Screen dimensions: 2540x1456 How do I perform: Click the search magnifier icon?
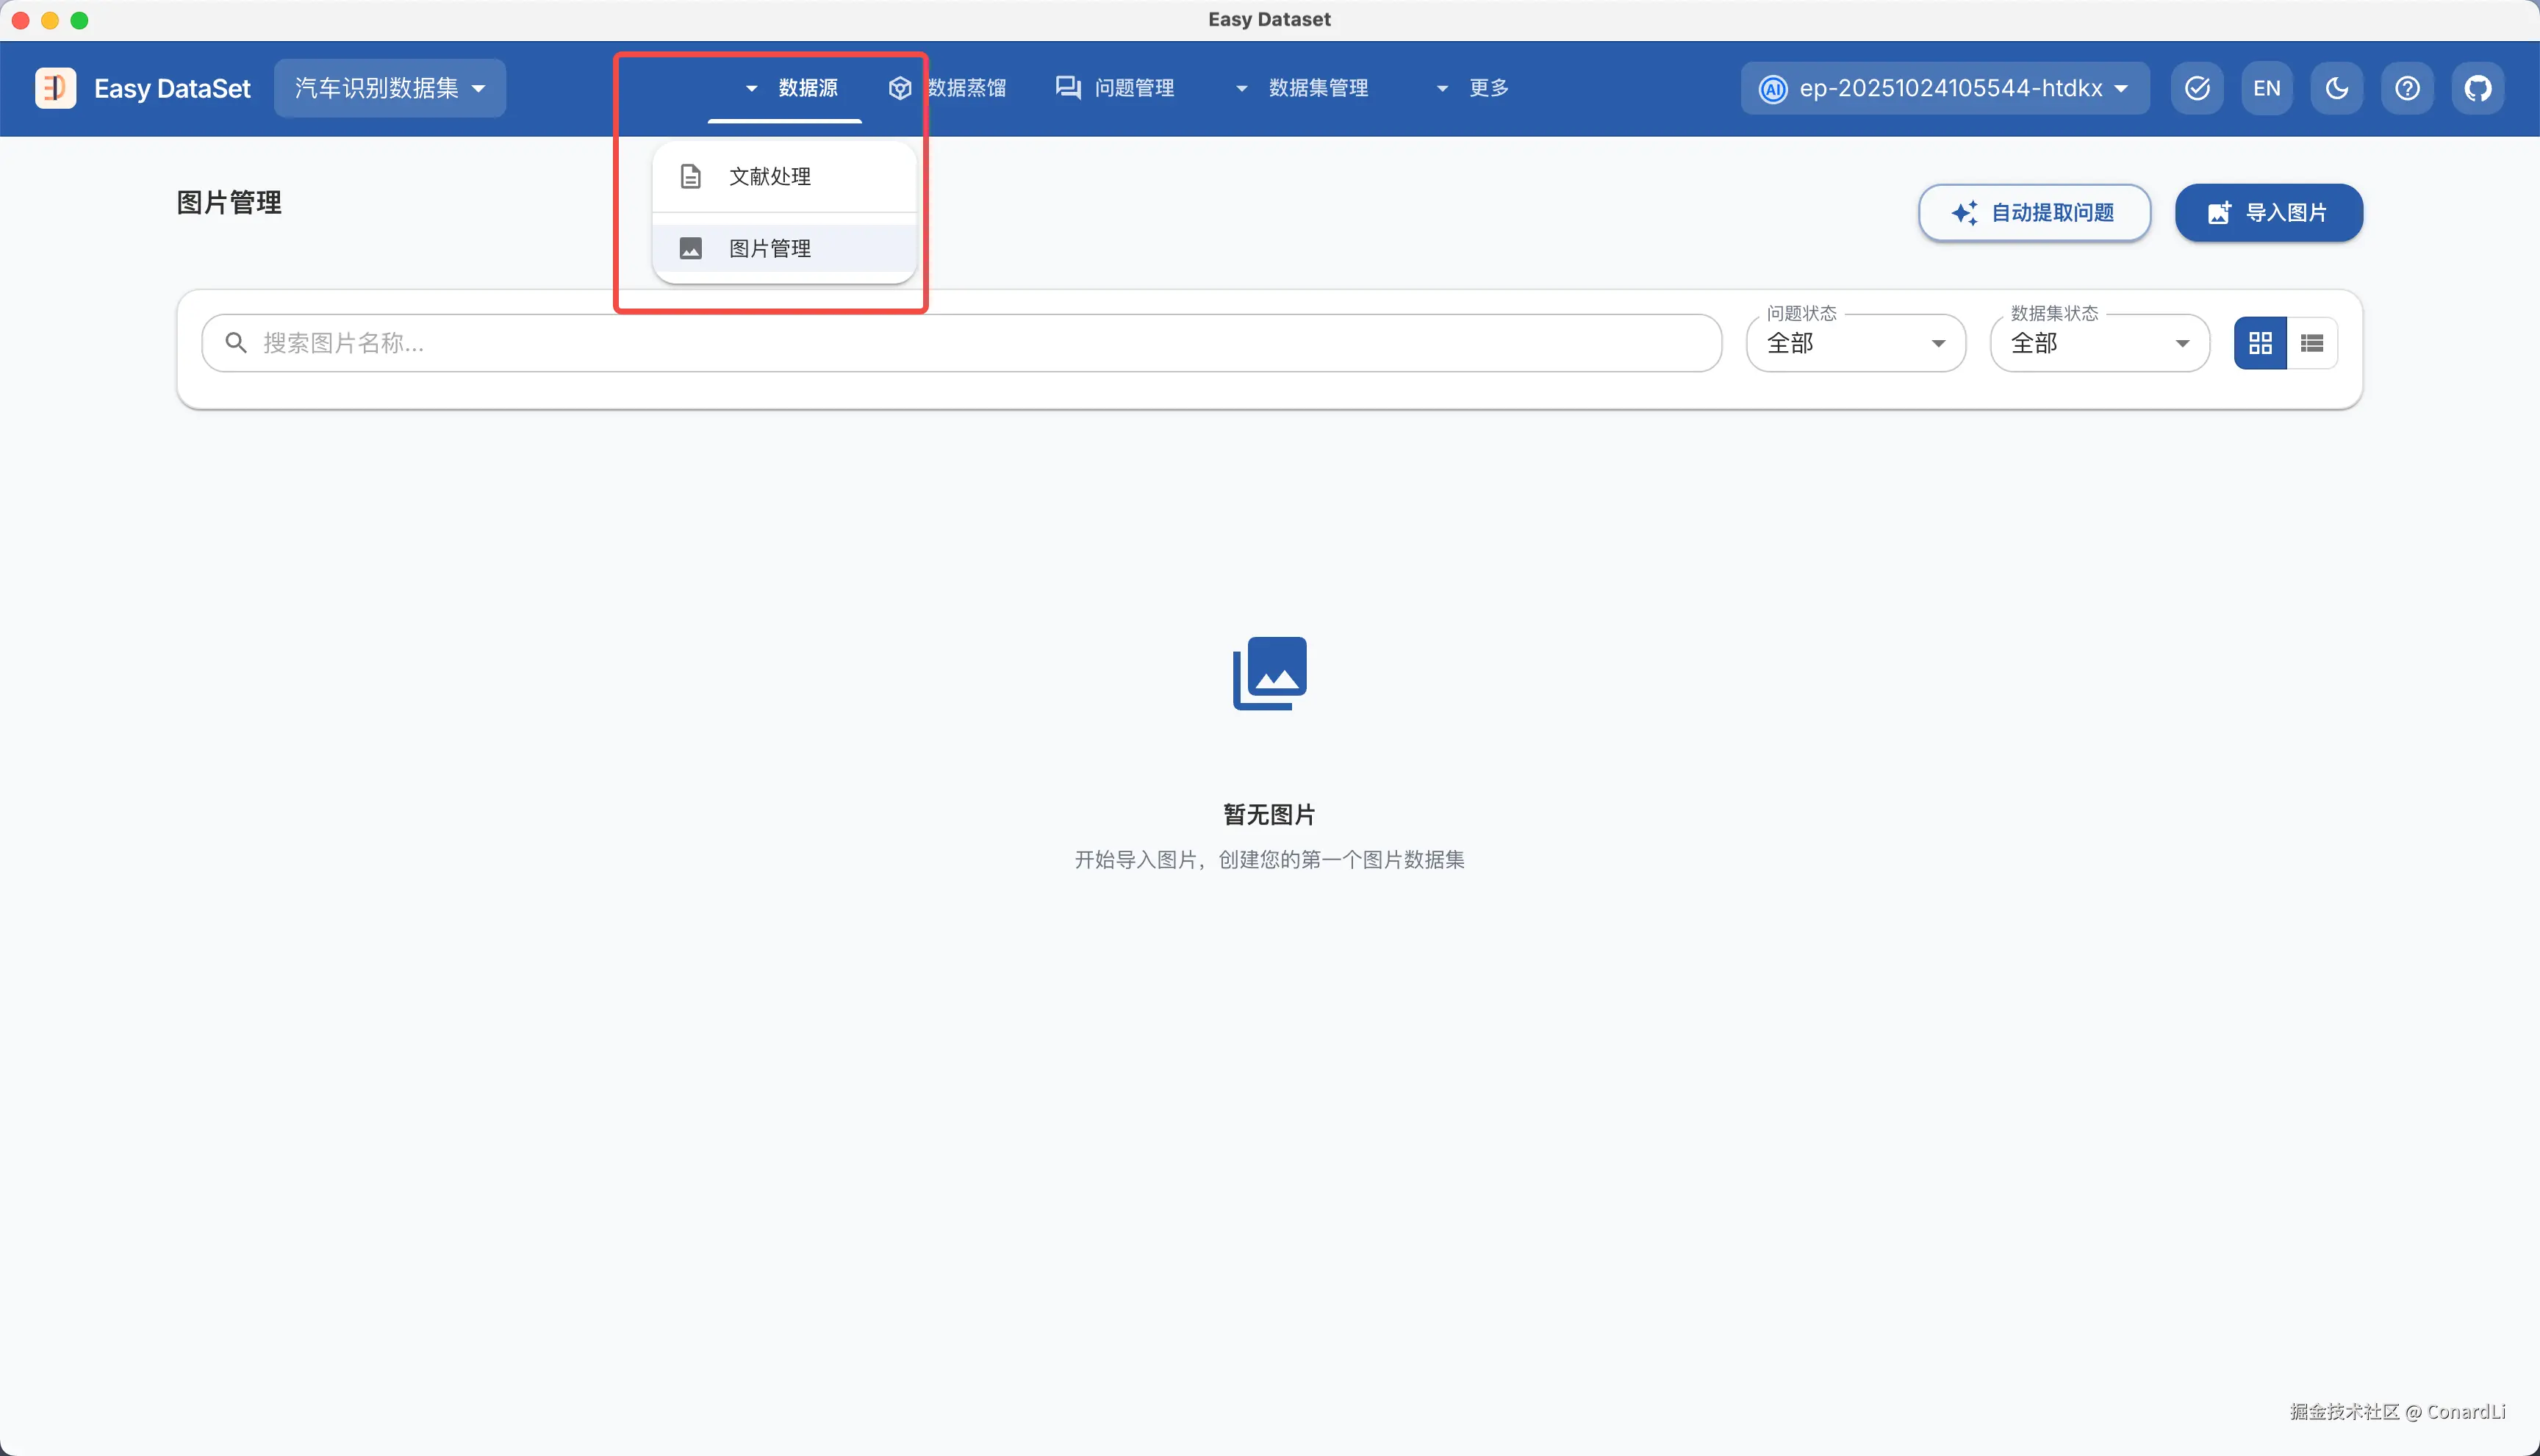point(236,343)
